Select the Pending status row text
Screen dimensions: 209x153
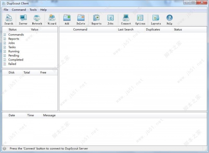pyautogui.click(x=14, y=56)
